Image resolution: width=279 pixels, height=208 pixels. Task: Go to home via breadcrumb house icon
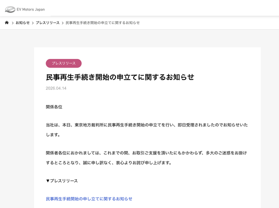click(x=7, y=23)
